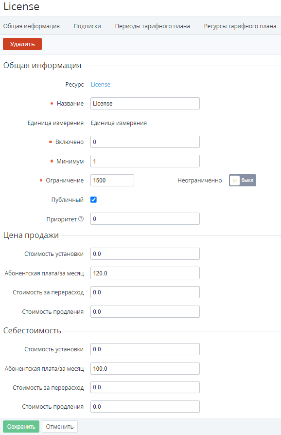The height and width of the screenshot is (435, 281).
Task: Click cost Абонентская плата field with 100.0
Action: [x=145, y=369]
